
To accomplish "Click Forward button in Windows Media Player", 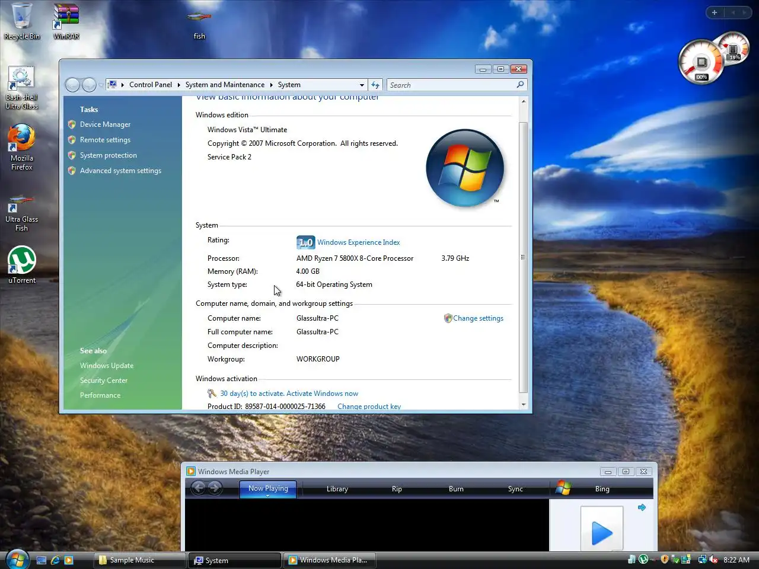I will pyautogui.click(x=215, y=488).
